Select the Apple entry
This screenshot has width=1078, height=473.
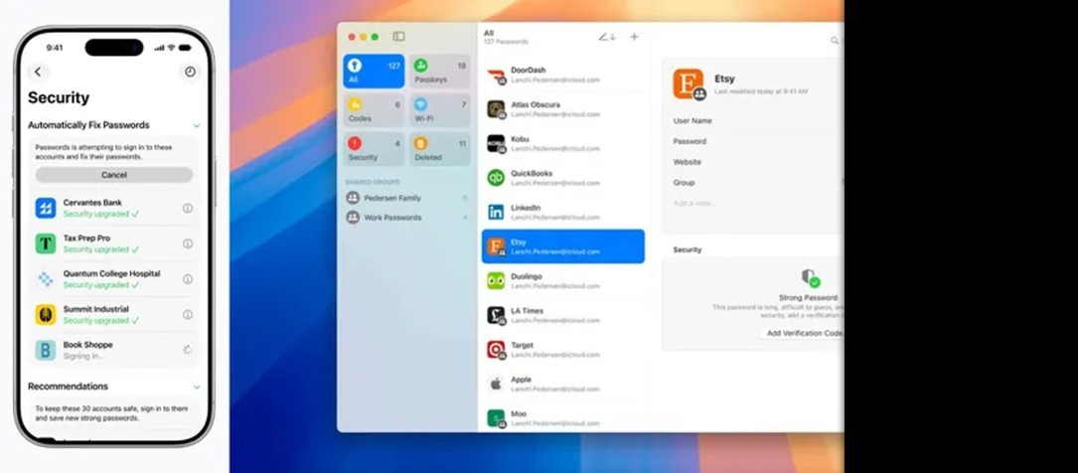(563, 385)
